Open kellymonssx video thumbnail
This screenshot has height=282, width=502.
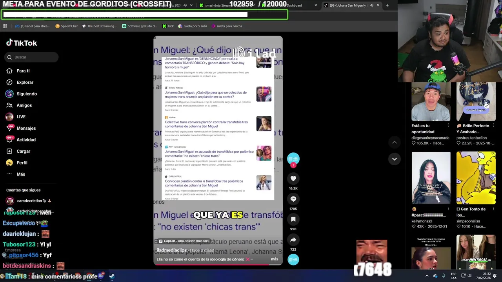coord(431,178)
